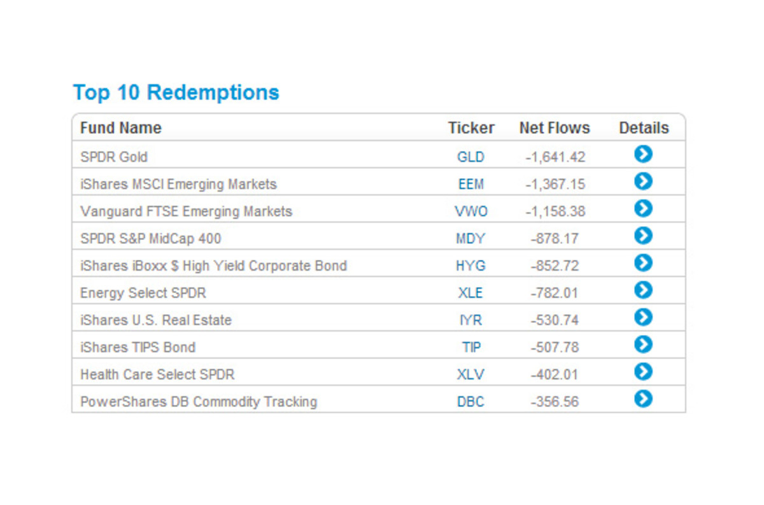Click the GLD ticker link
This screenshot has height=505, width=764.
[x=470, y=157]
